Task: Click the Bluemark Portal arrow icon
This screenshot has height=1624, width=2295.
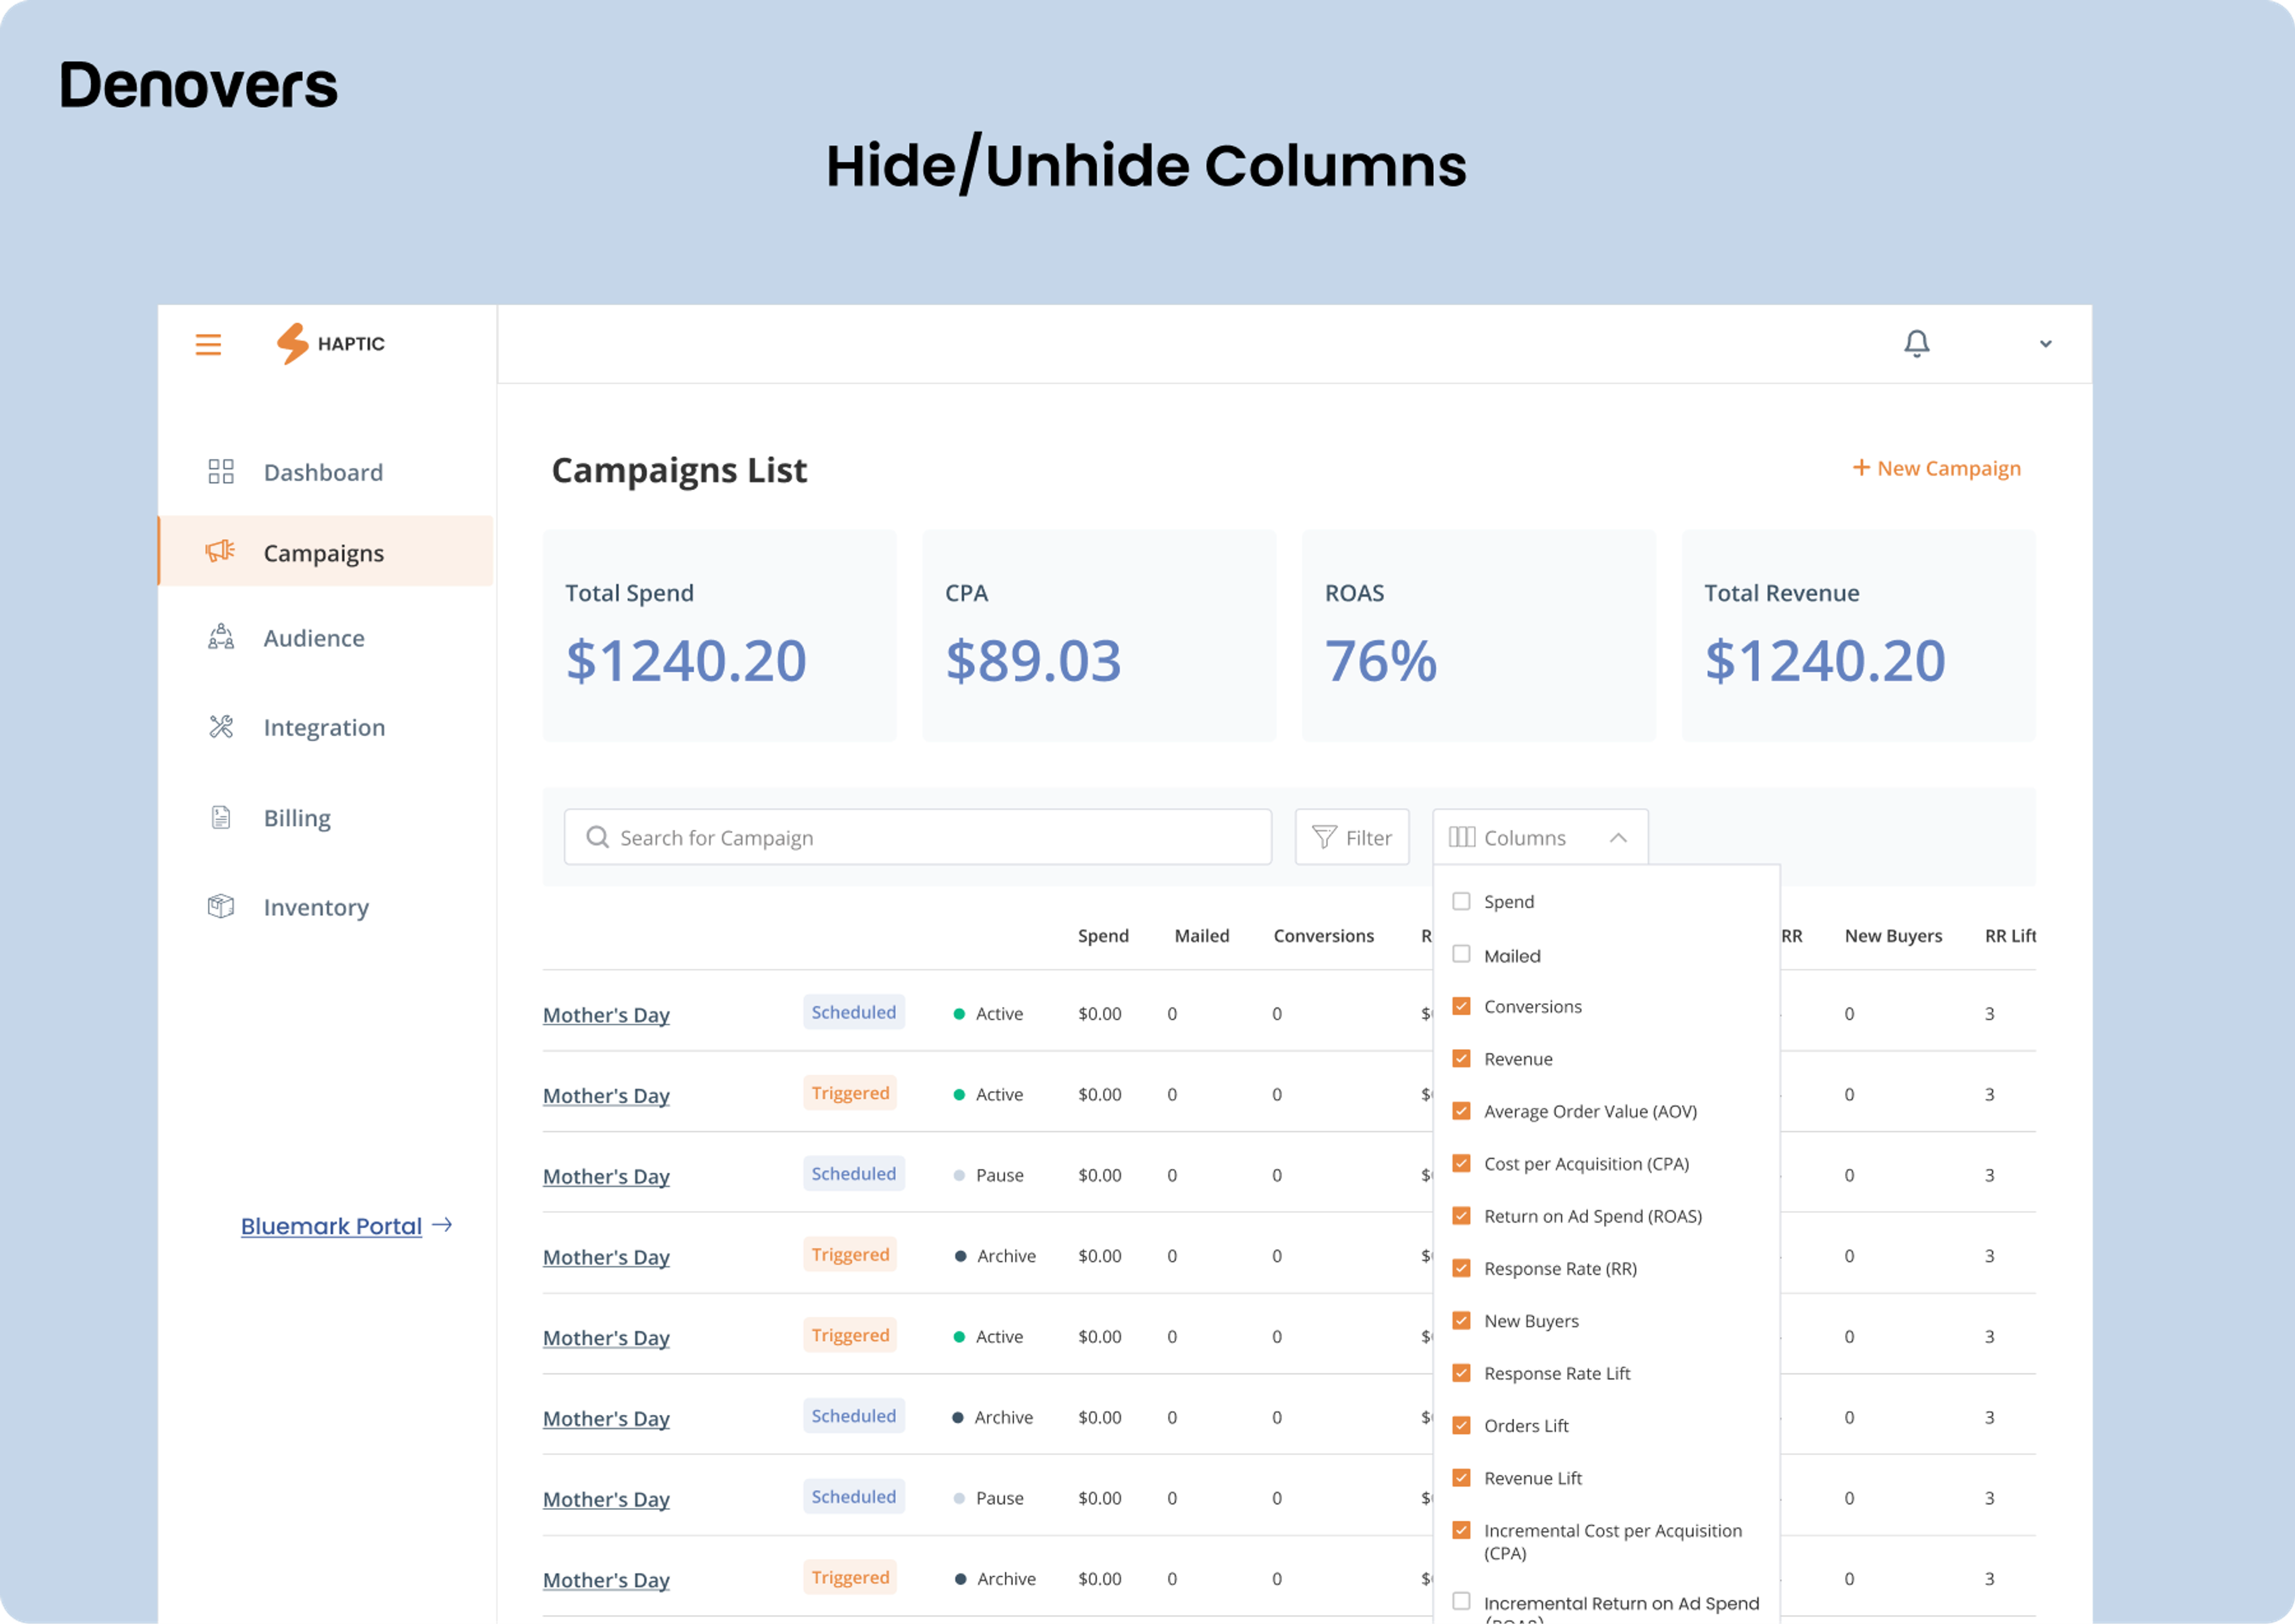Action: click(x=442, y=1225)
